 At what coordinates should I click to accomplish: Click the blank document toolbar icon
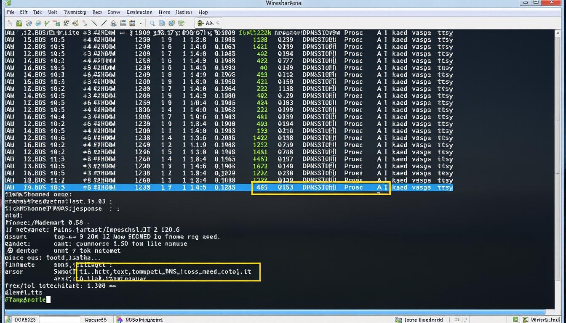[x=10, y=23]
